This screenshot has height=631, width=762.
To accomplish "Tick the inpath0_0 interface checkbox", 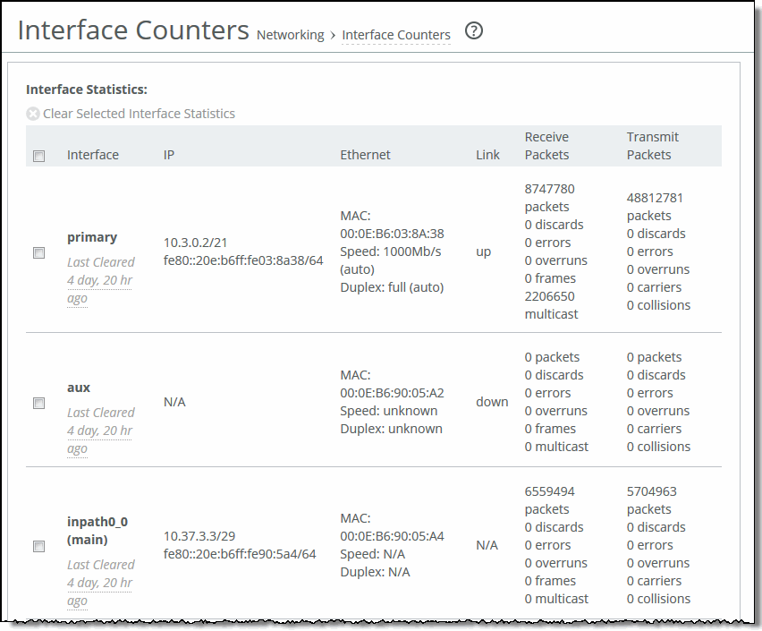I will pos(38,547).
